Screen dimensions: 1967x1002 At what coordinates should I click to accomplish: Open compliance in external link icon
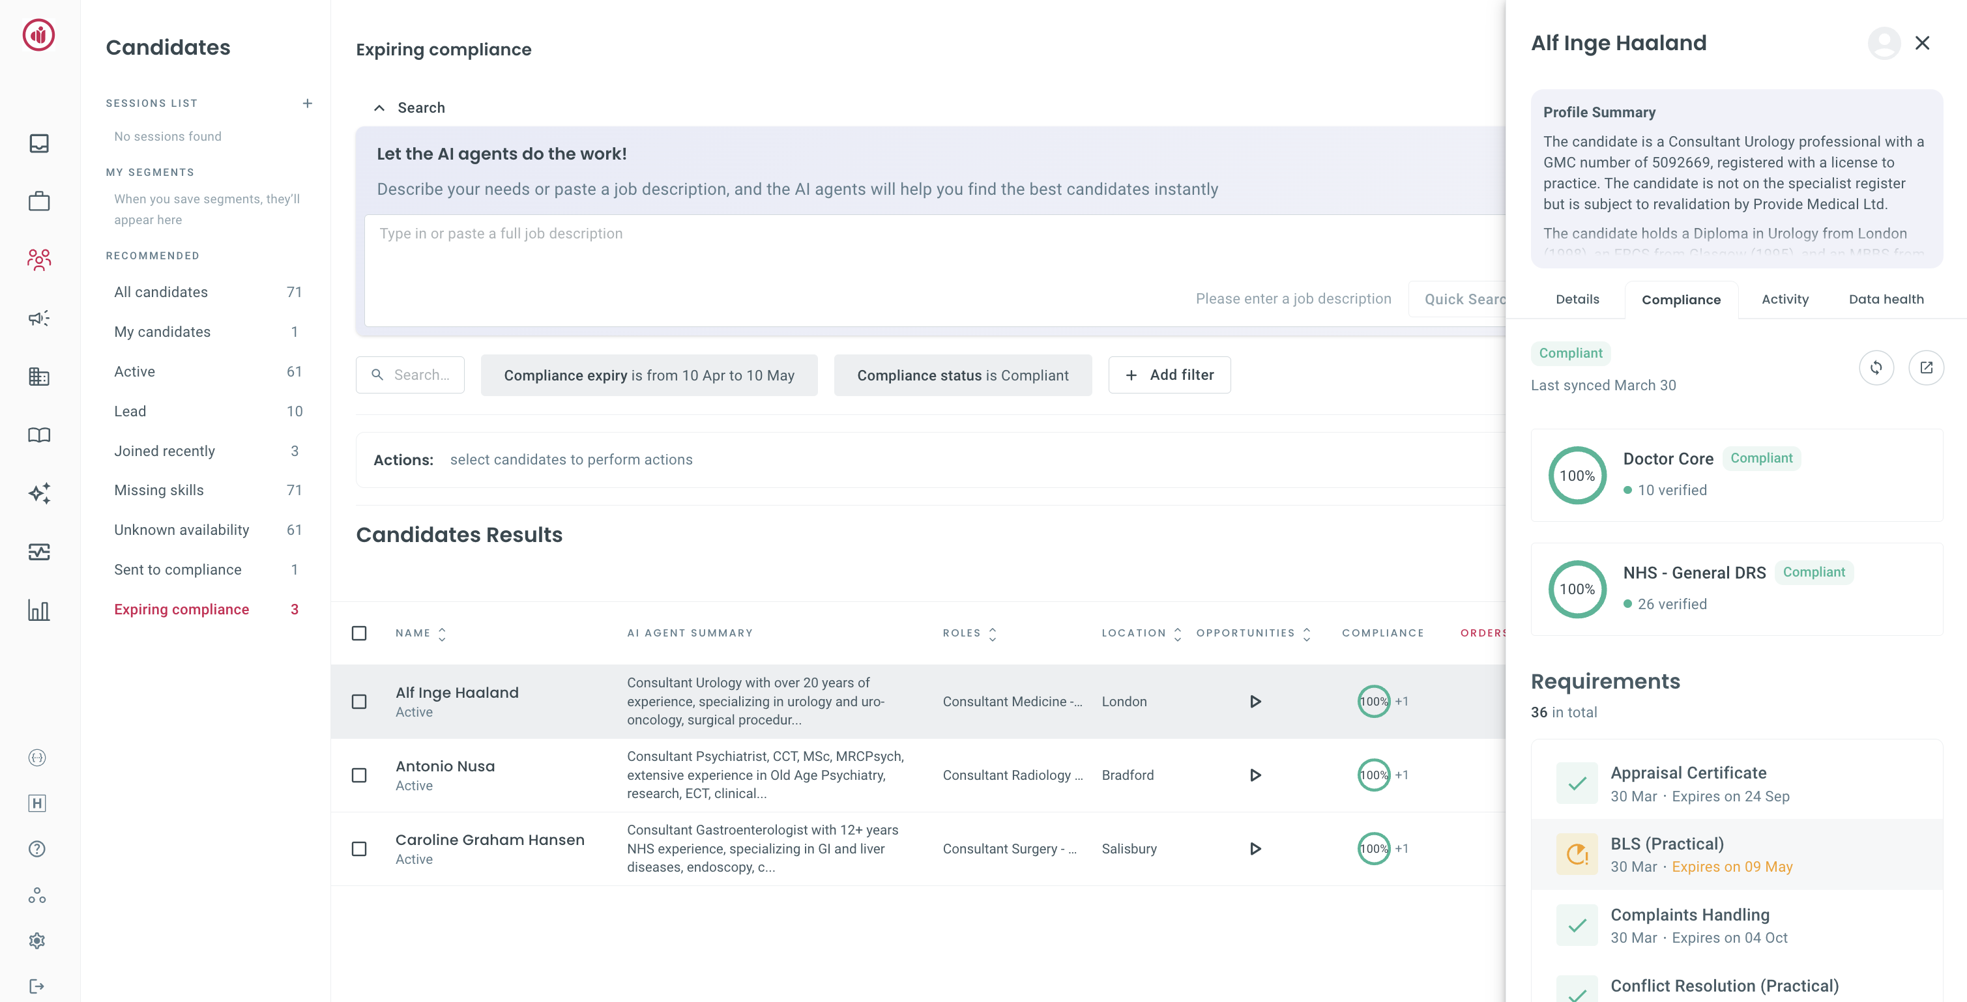click(x=1926, y=368)
